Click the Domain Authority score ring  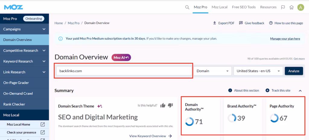189,121
